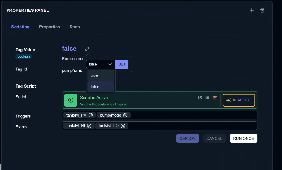Image resolution: width=282 pixels, height=170 pixels.
Task: Click the AI ASSIST button
Action: click(x=239, y=100)
